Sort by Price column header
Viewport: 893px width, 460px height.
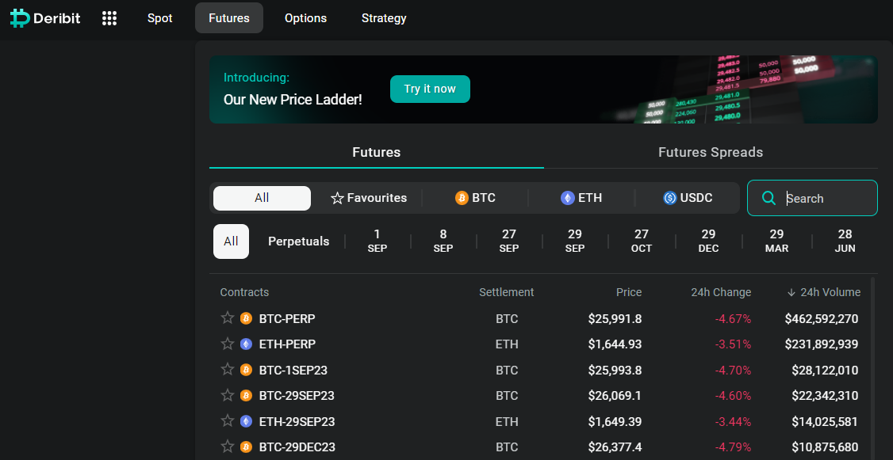click(629, 292)
